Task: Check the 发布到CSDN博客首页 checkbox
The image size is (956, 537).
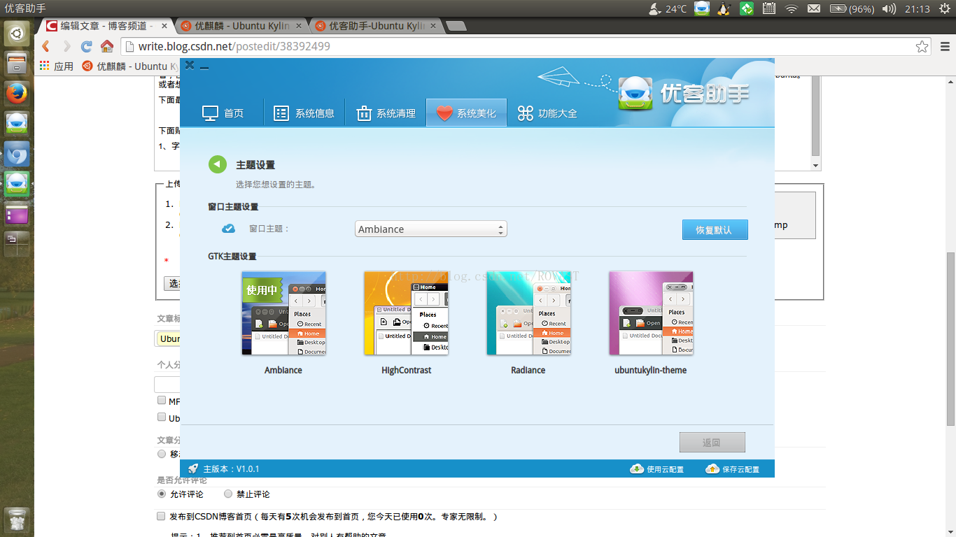Action: click(x=162, y=517)
